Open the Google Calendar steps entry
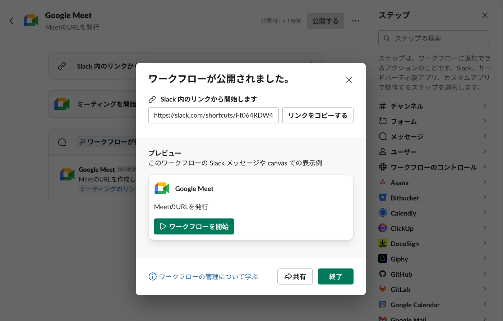The image size is (503, 321). [x=434, y=305]
